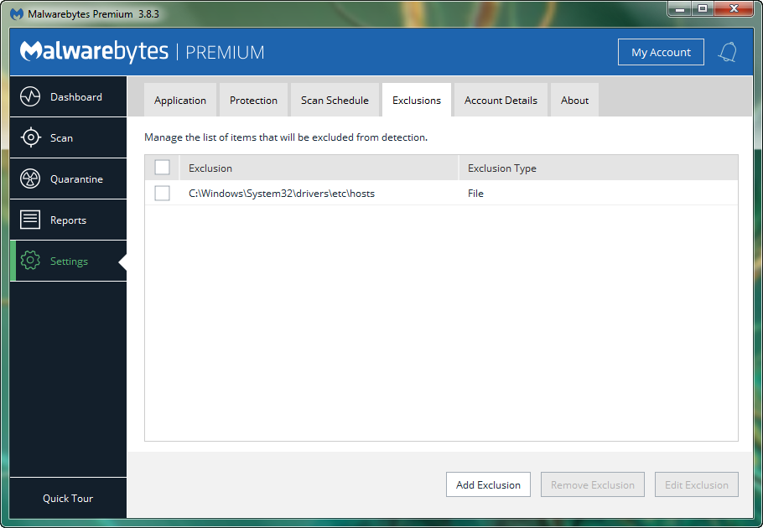Click the 'File' exclusion type cell
The width and height of the screenshot is (763, 528).
point(475,194)
